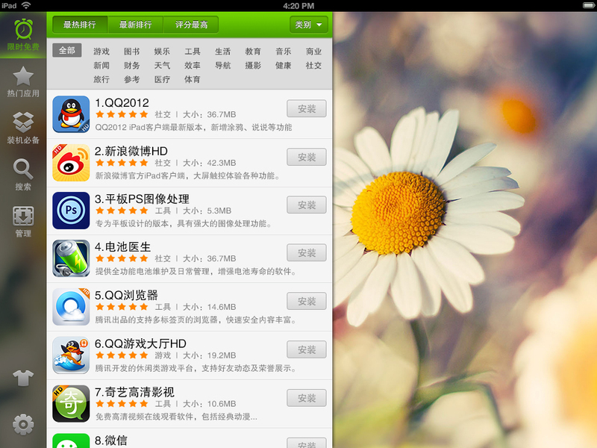Tap the t-shirt theme icon

click(x=23, y=378)
